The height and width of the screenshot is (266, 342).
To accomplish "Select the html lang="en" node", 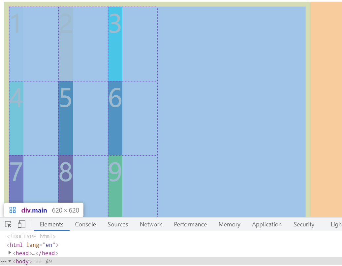I will (x=32, y=245).
